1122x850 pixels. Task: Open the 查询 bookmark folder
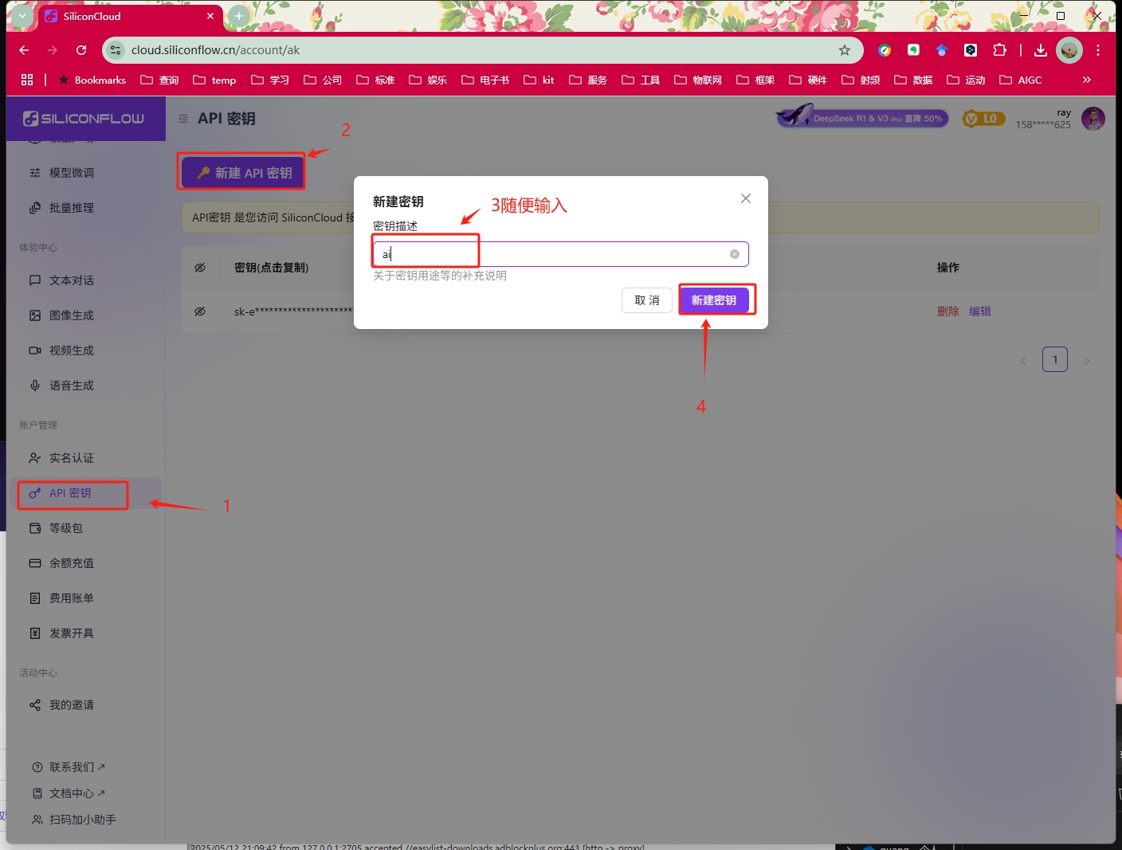pos(159,80)
